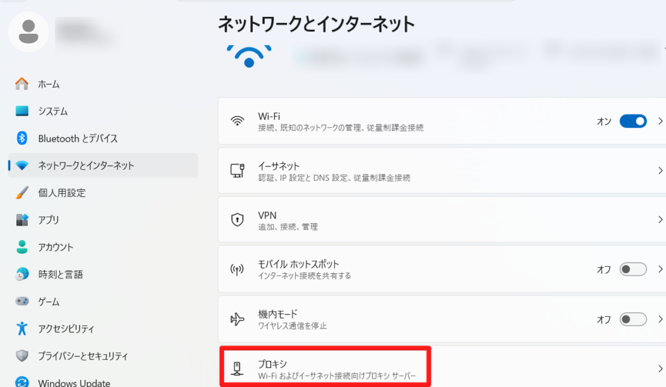This screenshot has width=666, height=387.
Task: Open VPN page via chevron arrow
Action: pos(660,220)
